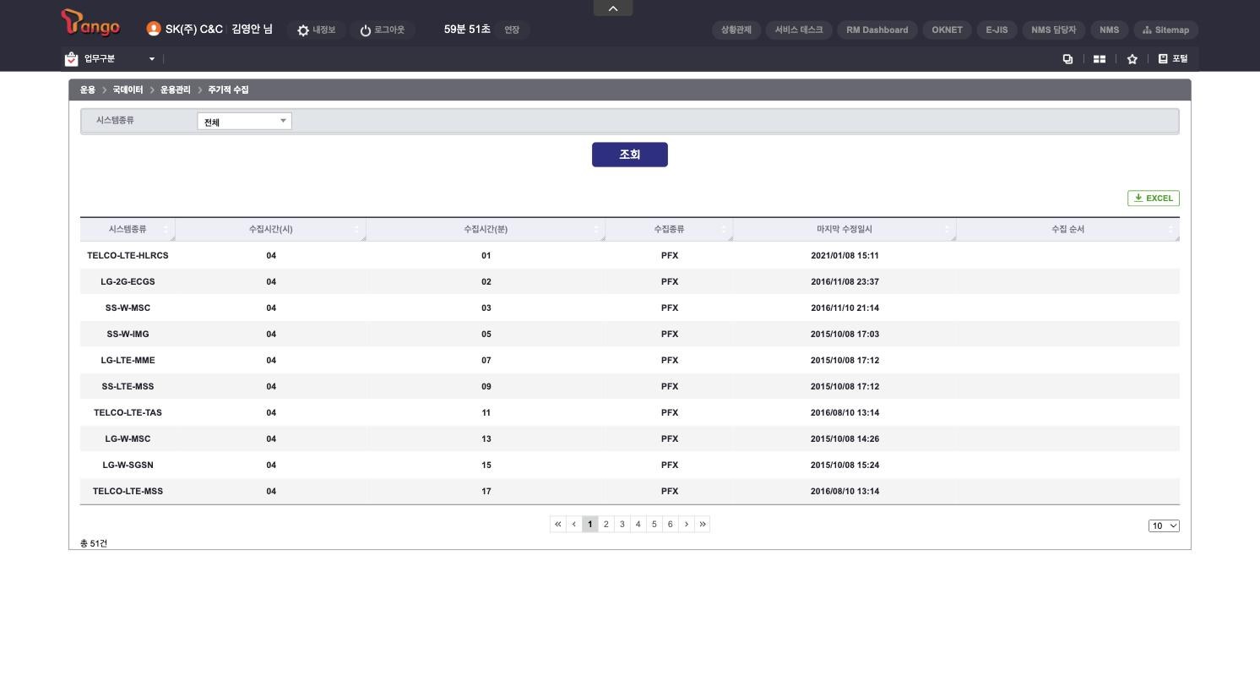Collapse the header using top chevron
This screenshot has height=686, width=1260.
(x=613, y=8)
